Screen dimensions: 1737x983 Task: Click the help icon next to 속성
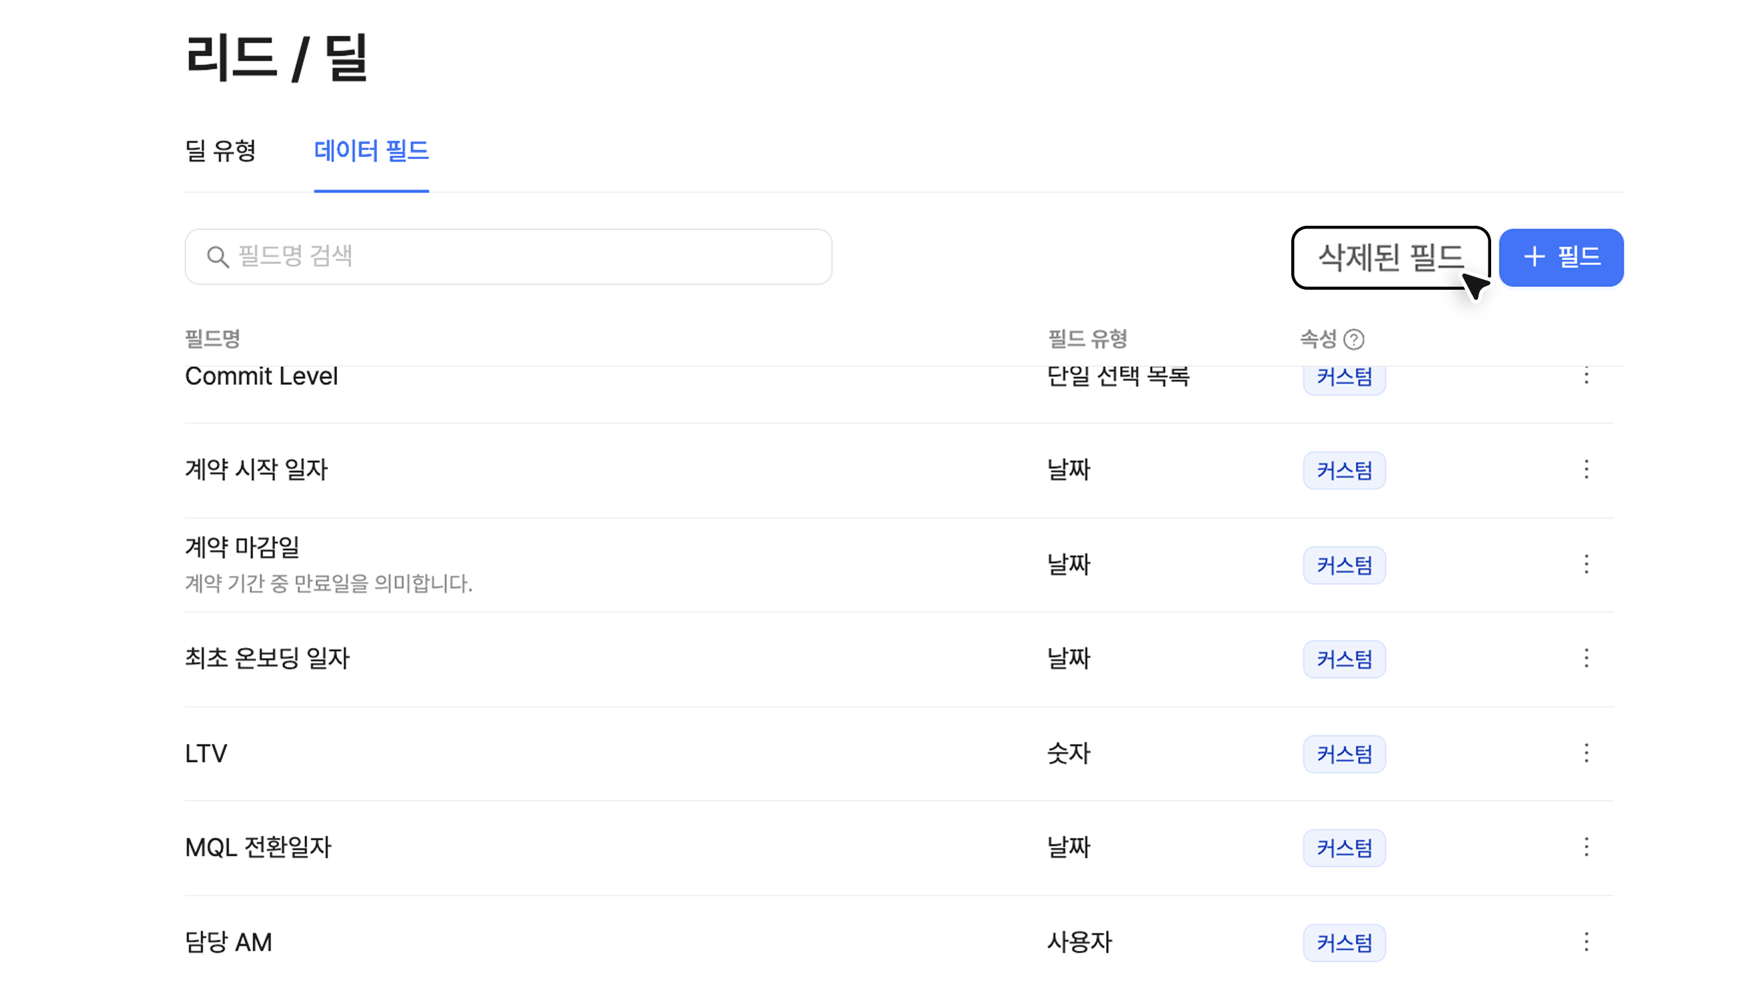[1353, 339]
